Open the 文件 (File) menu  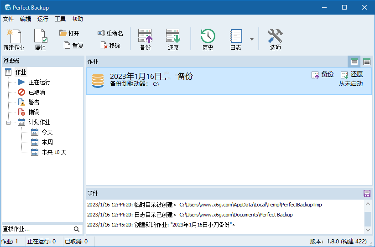click(8, 19)
